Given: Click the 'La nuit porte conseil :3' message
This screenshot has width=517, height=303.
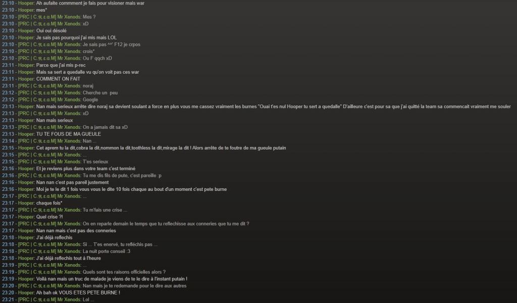Looking at the screenshot, I should tap(107, 251).
